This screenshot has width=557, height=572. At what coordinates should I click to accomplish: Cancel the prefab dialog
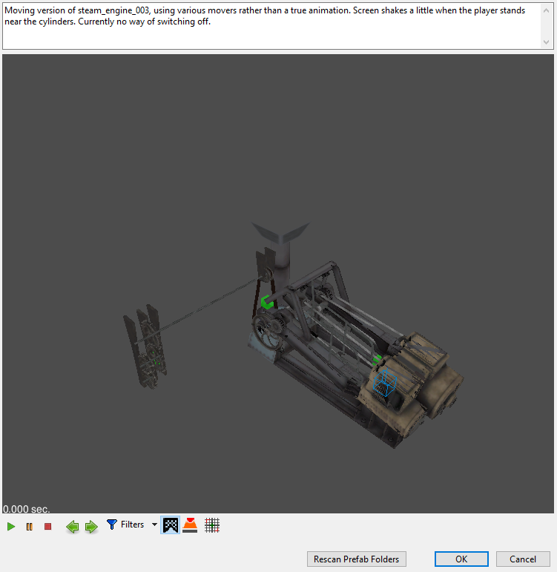point(523,559)
